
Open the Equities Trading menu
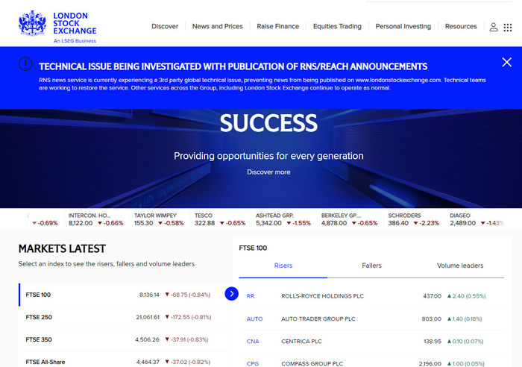(337, 26)
